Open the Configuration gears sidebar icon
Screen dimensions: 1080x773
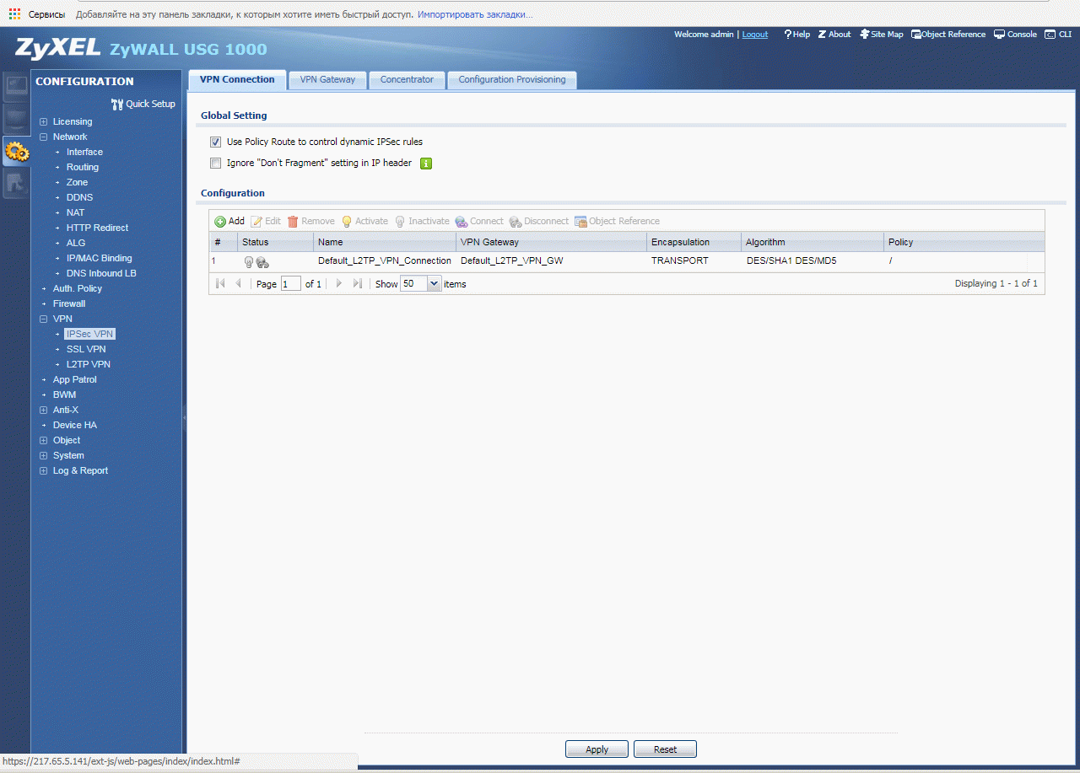click(x=17, y=152)
